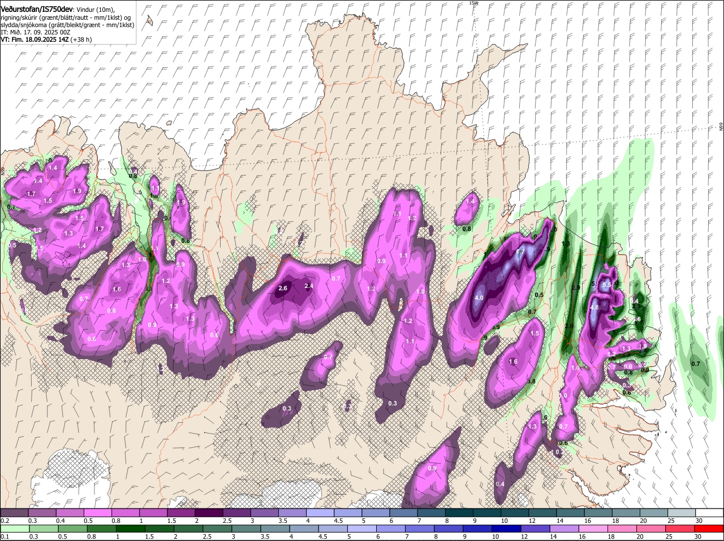Click the pale green swatch labeled 0.1 in the bottom legend row
Image resolution: width=724 pixels, height=541 pixels.
pos(14,529)
